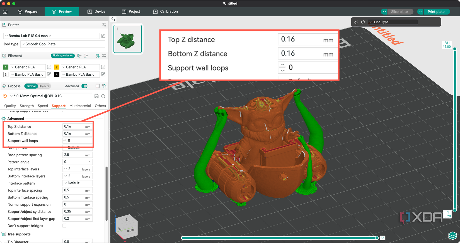The width and height of the screenshot is (460, 243).
Task: Switch to the Project tab
Action: pos(131,12)
